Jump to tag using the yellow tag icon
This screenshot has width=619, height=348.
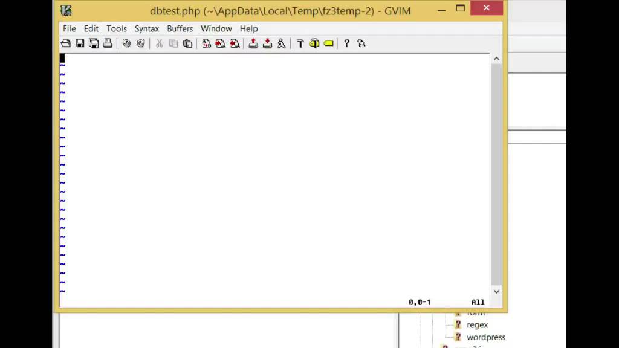(x=328, y=43)
